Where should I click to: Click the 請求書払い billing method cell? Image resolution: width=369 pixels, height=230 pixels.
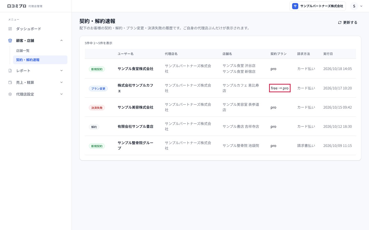[x=306, y=146]
